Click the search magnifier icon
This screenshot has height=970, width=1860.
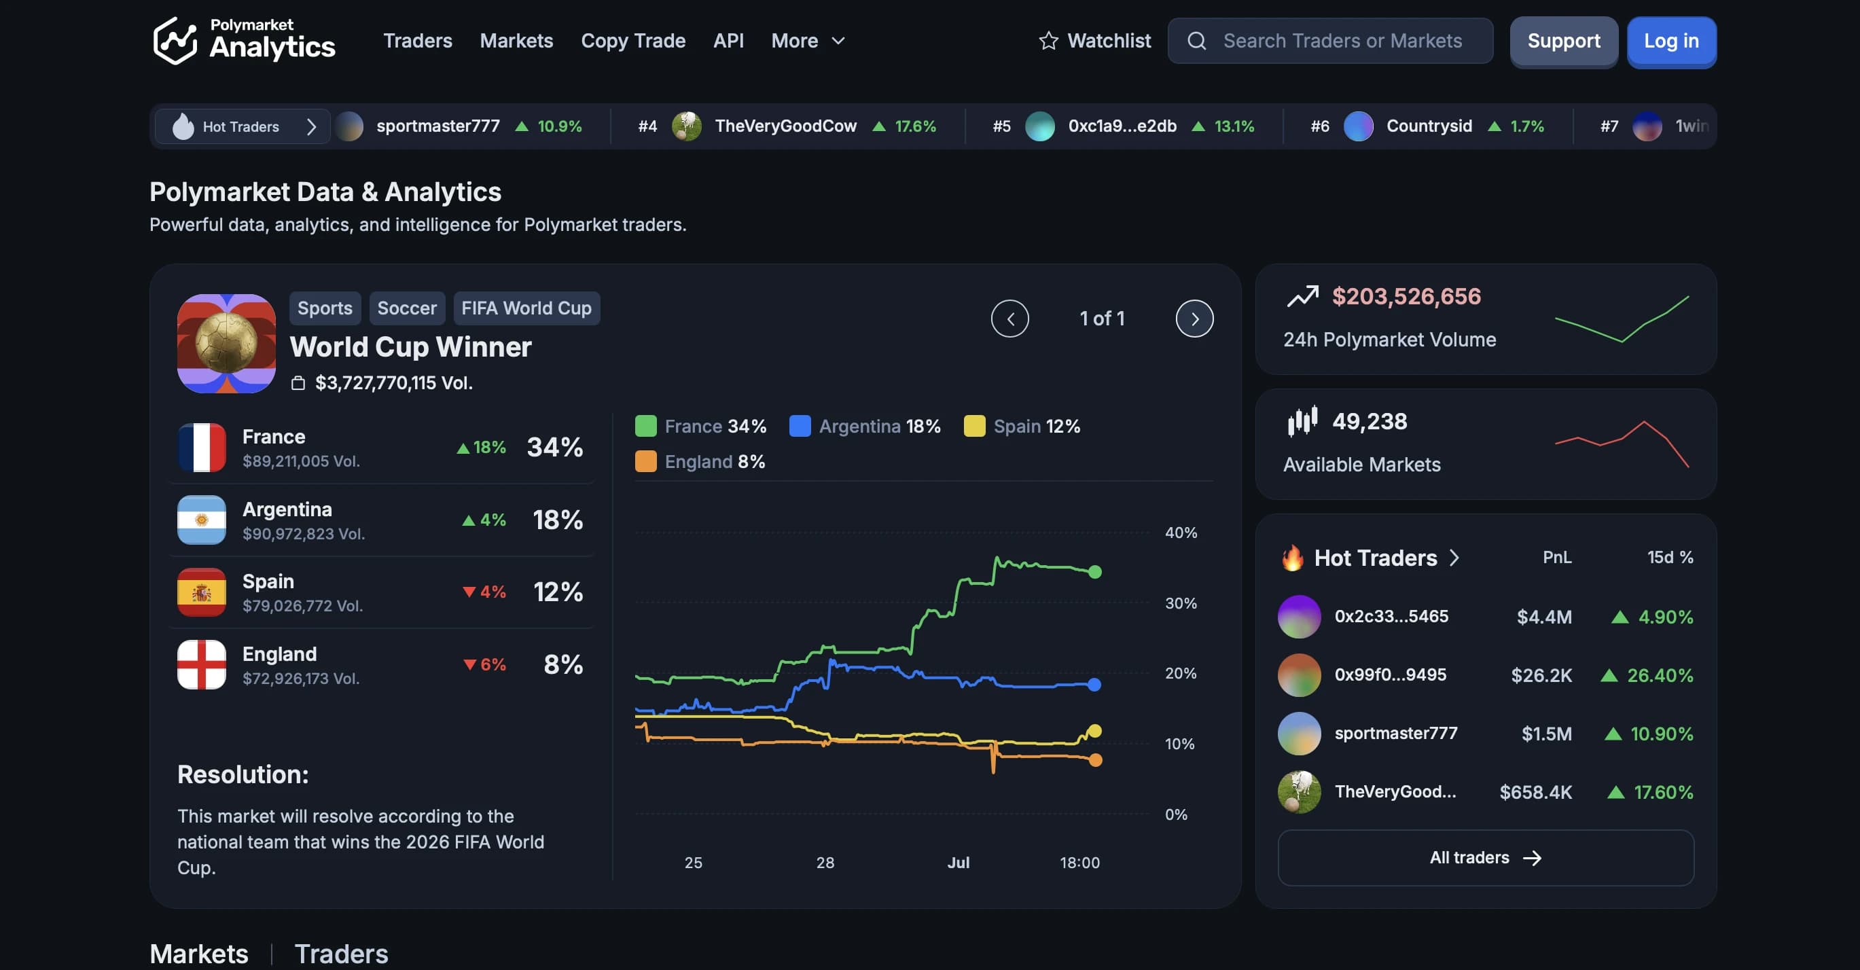[1196, 41]
